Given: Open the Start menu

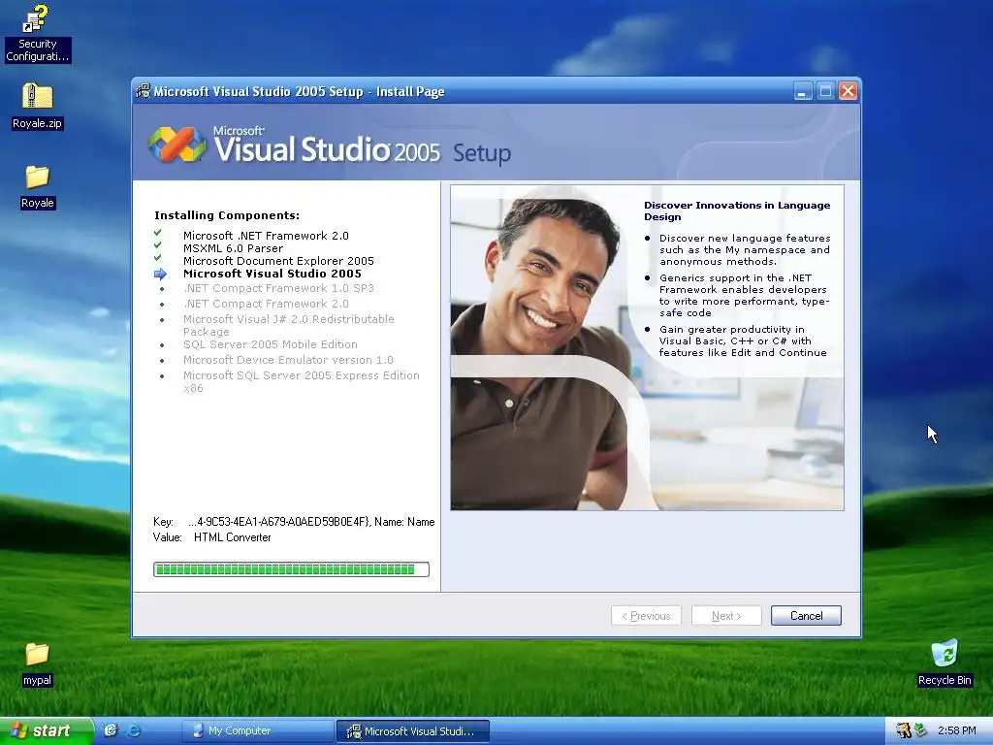Looking at the screenshot, I should pyautogui.click(x=46, y=730).
